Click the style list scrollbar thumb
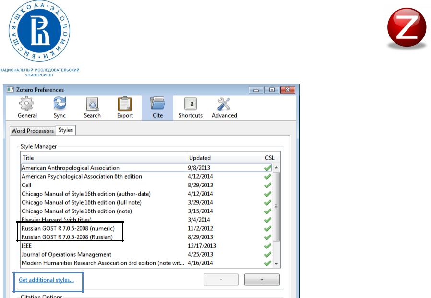The height and width of the screenshot is (298, 431). (276, 206)
